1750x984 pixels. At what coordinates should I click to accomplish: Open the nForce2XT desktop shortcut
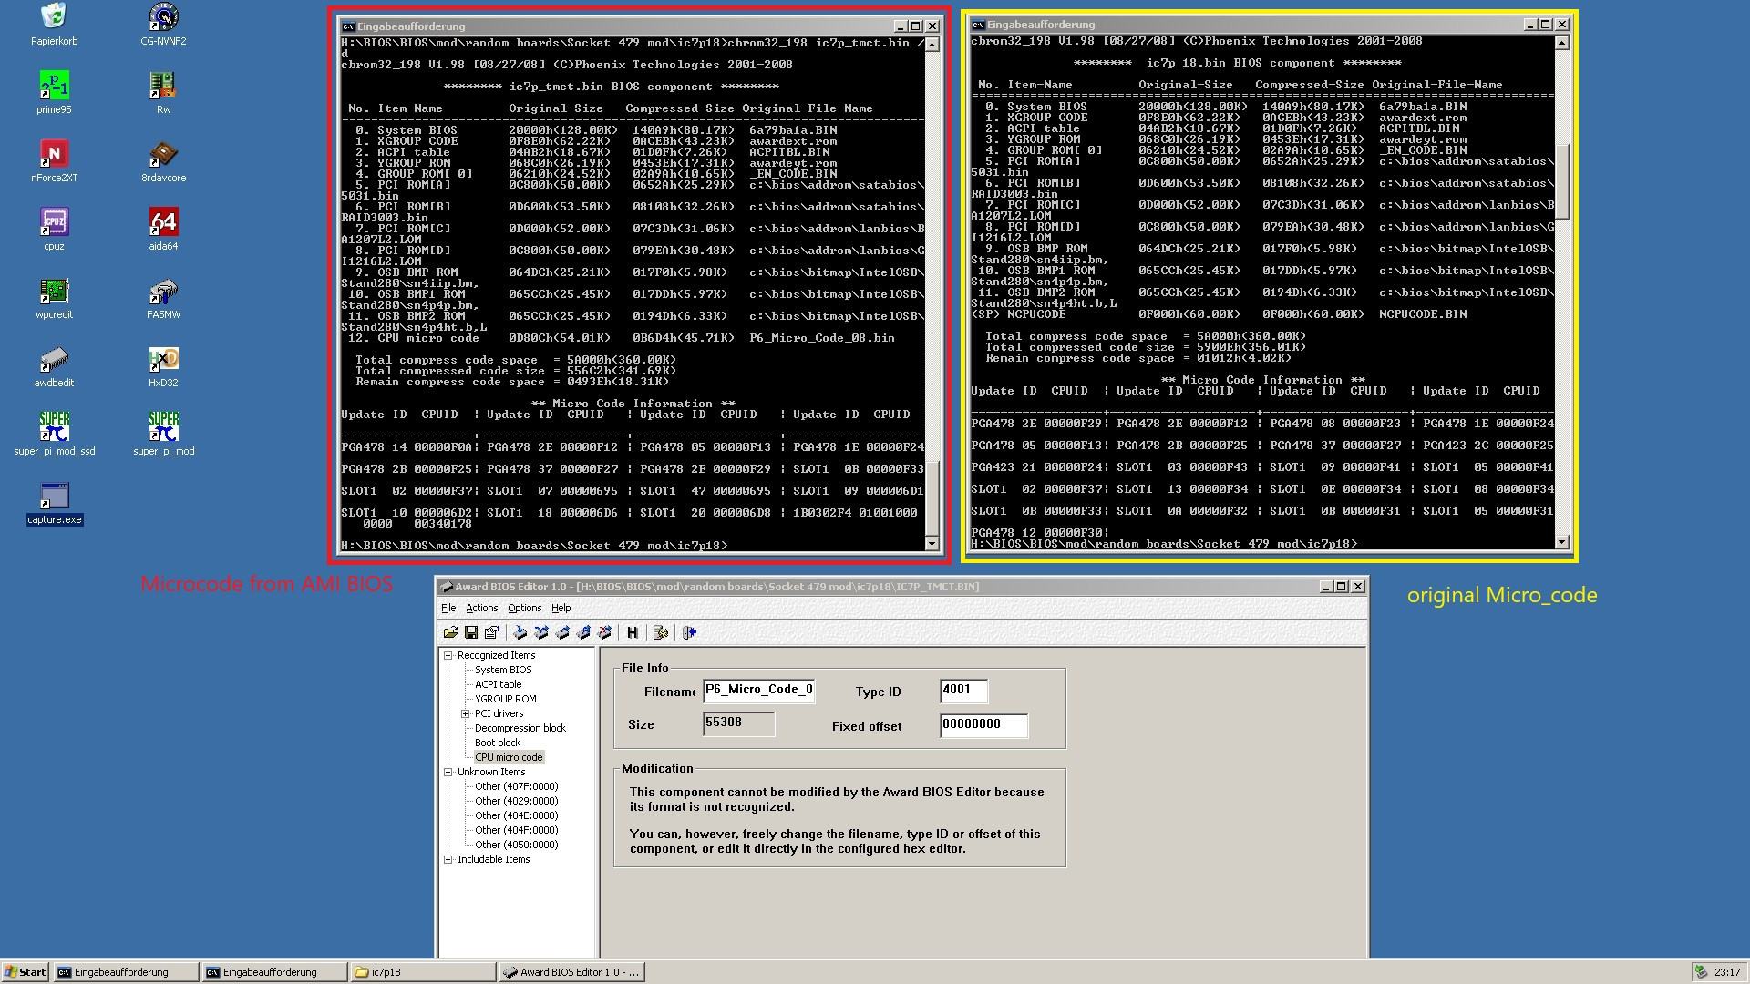click(x=54, y=161)
